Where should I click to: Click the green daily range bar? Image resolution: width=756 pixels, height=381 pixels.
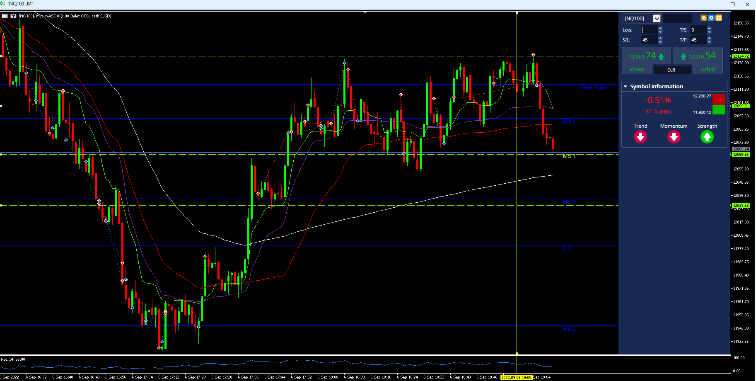click(x=719, y=109)
